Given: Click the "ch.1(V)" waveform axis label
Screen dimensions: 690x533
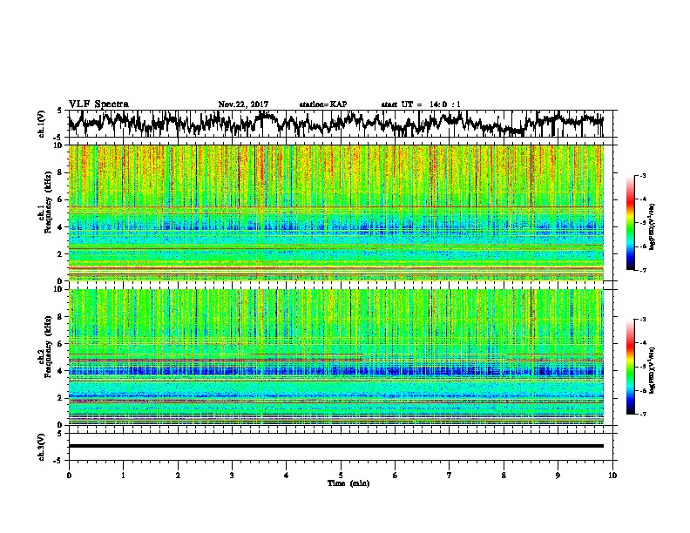Looking at the screenshot, I should [41, 124].
